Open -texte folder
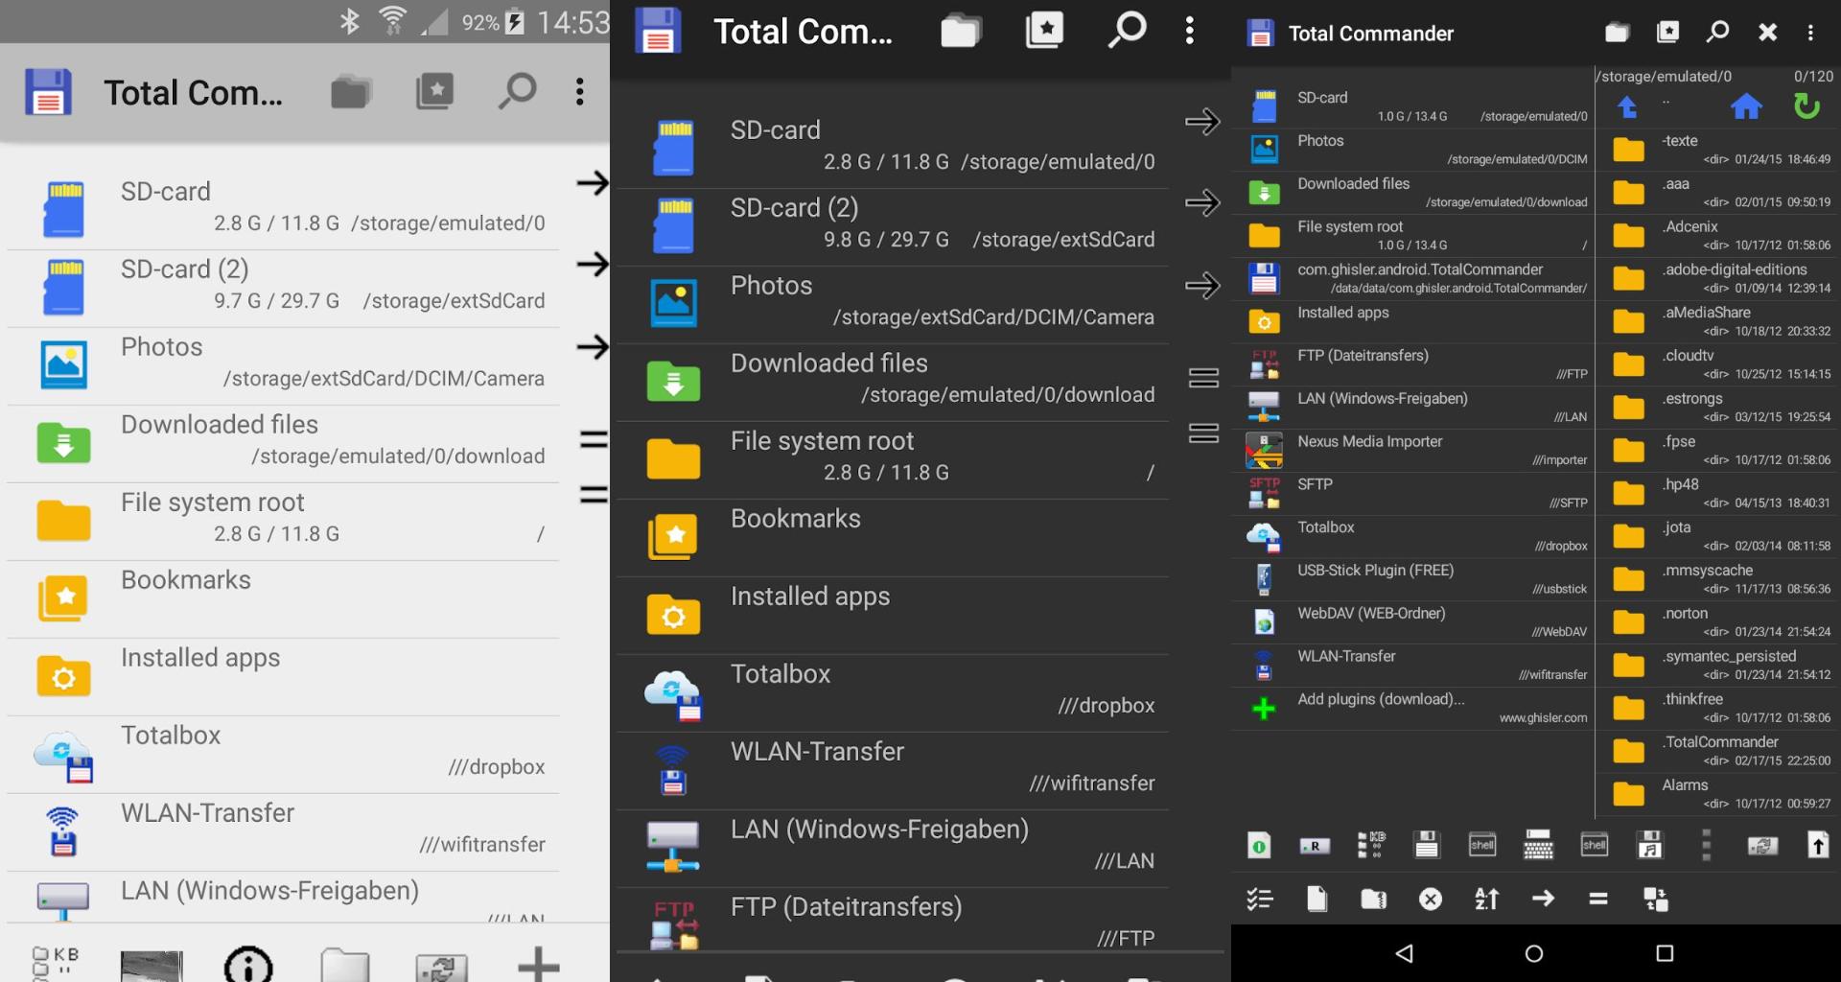This screenshot has height=982, width=1841. point(1718,149)
